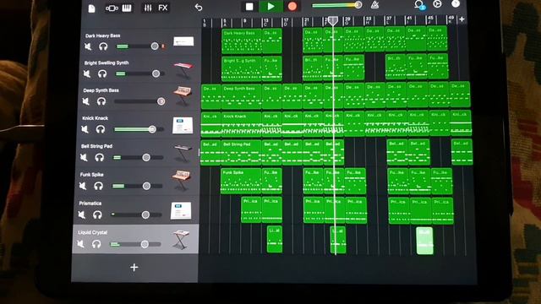This screenshot has height=304, width=541.
Task: Solo the Bright Swelling Synth track
Action: 101,73
